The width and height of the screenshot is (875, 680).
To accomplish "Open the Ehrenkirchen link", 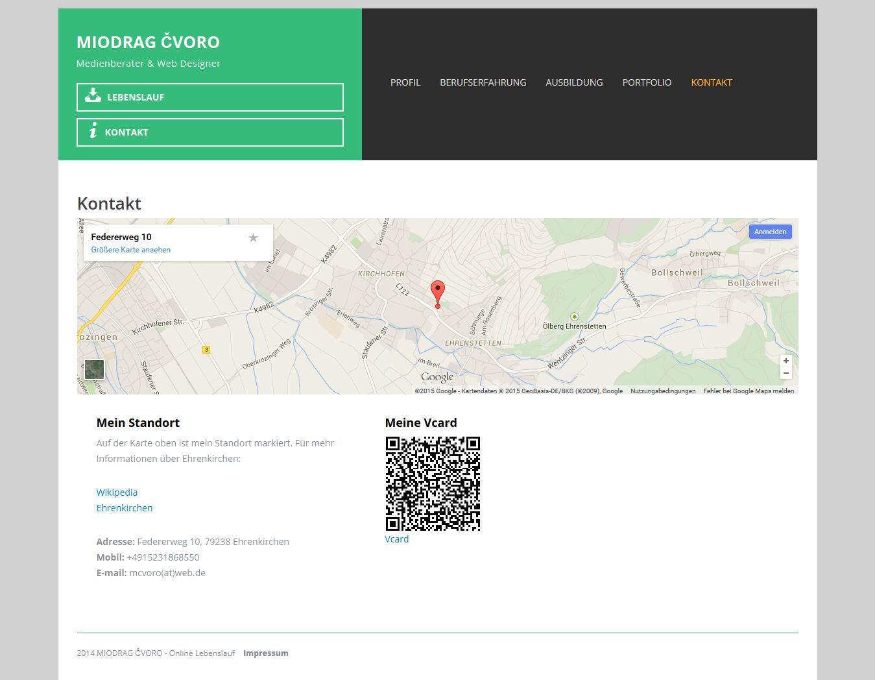I will [125, 508].
